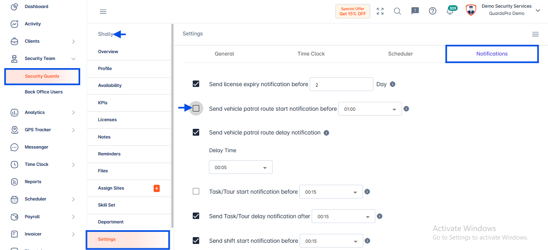
Task: Open account dropdown for Demo Security Services
Action: (538, 11)
